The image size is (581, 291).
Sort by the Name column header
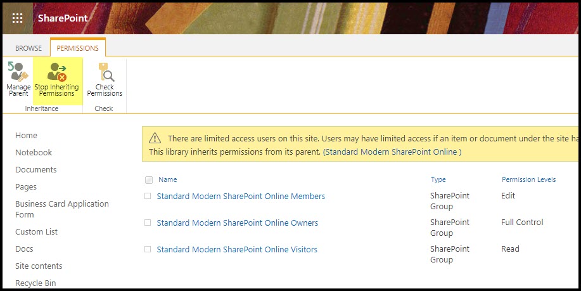point(167,179)
